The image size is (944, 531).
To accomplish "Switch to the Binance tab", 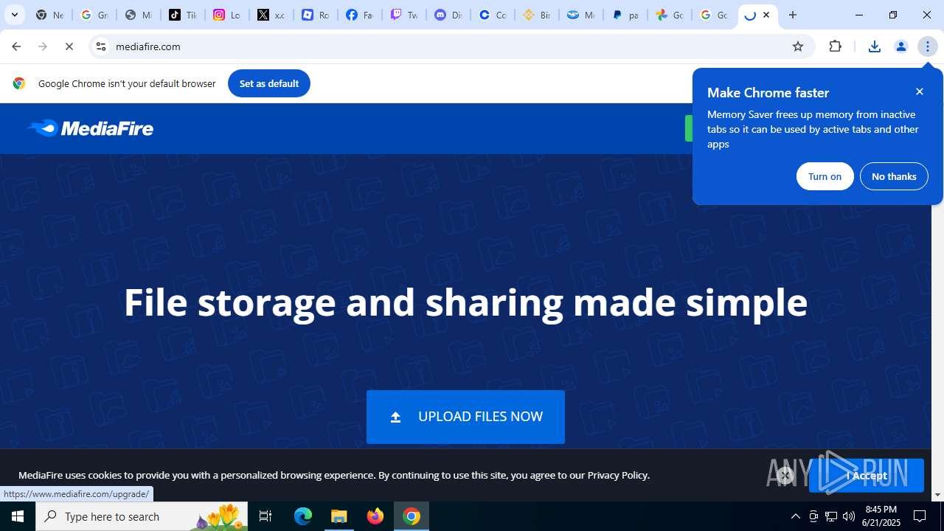I will tap(536, 15).
